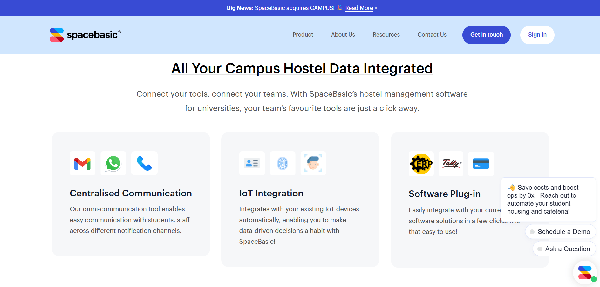Screen dimensions: 600x287
Task: Open the SpaceBasic chat widget launcher
Action: click(585, 273)
